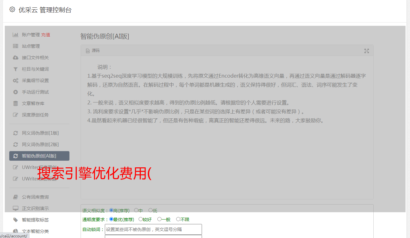Select 语义相似度 高(推荐) radio option
Image resolution: width=410 pixels, height=238 pixels.
coord(111,210)
